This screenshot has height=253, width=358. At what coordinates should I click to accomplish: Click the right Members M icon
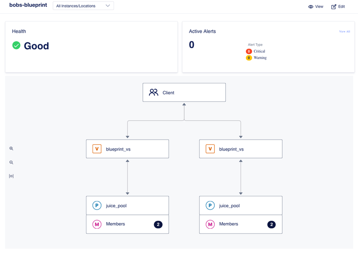point(210,224)
